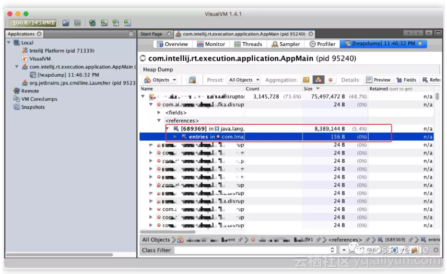
Task: Switch to the Start Page tab
Action: pyautogui.click(x=151, y=34)
